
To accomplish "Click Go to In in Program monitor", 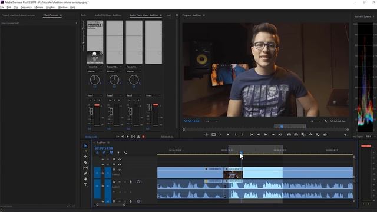I will tap(252, 135).
